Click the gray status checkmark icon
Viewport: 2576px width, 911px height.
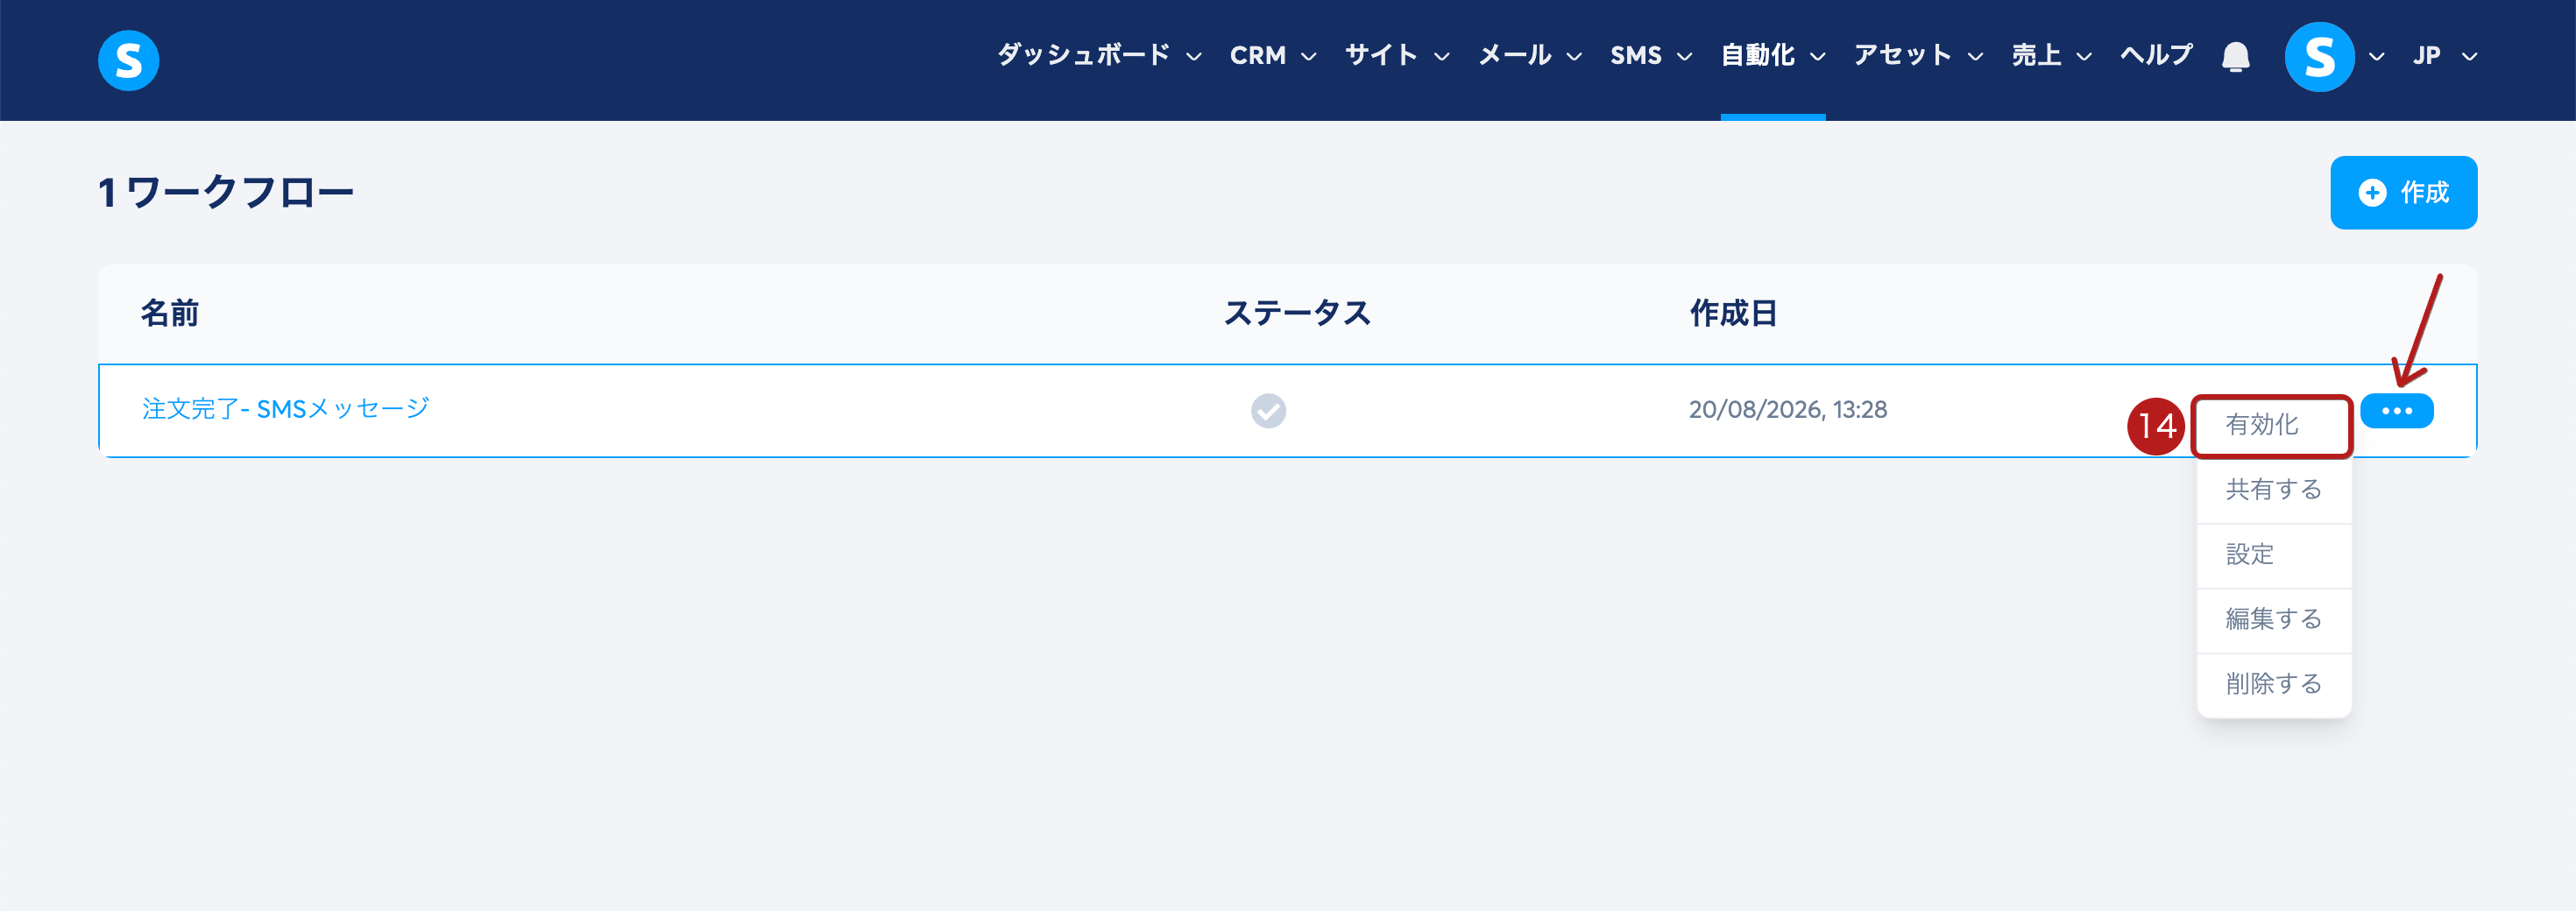click(x=1268, y=410)
